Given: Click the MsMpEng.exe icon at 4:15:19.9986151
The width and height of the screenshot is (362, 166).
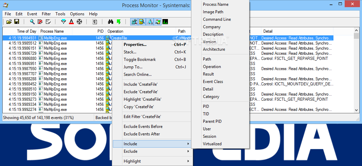Looking at the screenshot, I should click(41, 48).
